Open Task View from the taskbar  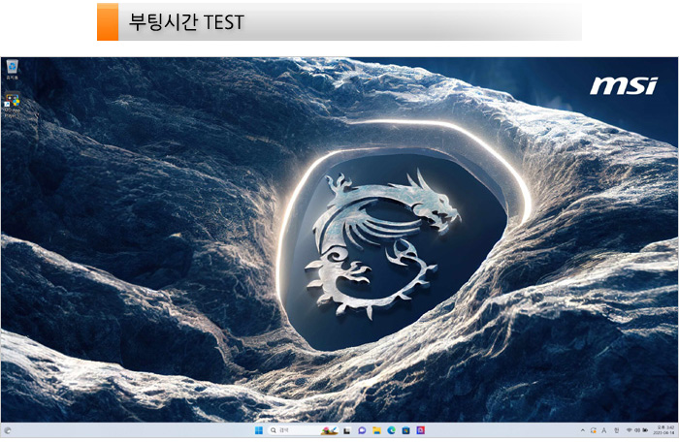[347, 430]
